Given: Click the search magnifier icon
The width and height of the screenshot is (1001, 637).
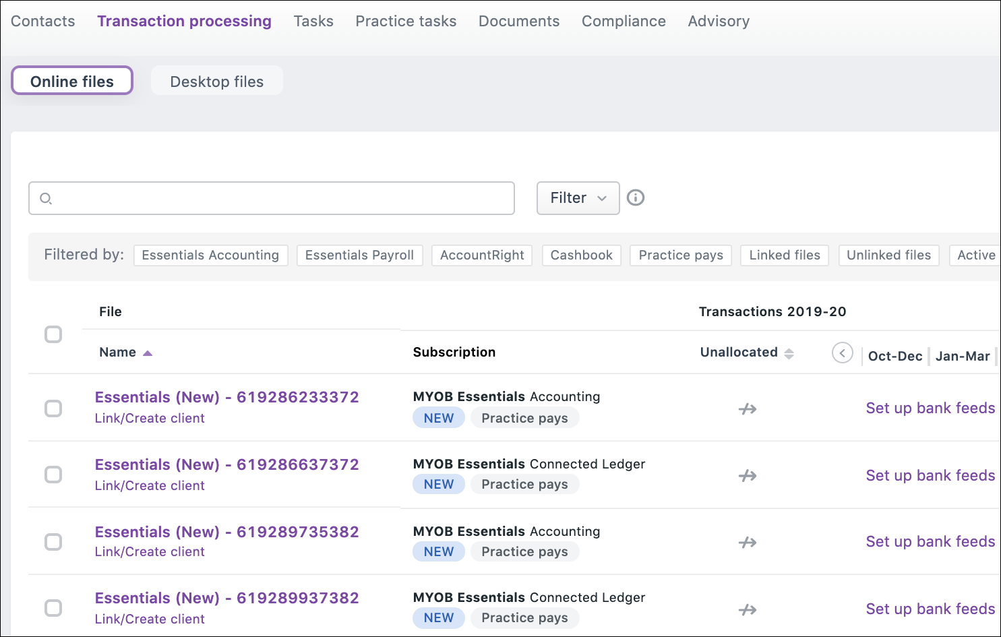Looking at the screenshot, I should [x=46, y=198].
